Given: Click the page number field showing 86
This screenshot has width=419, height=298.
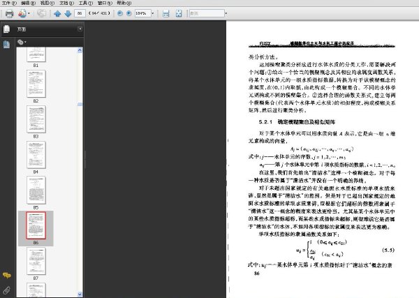Looking at the screenshot, I should click(80, 13).
